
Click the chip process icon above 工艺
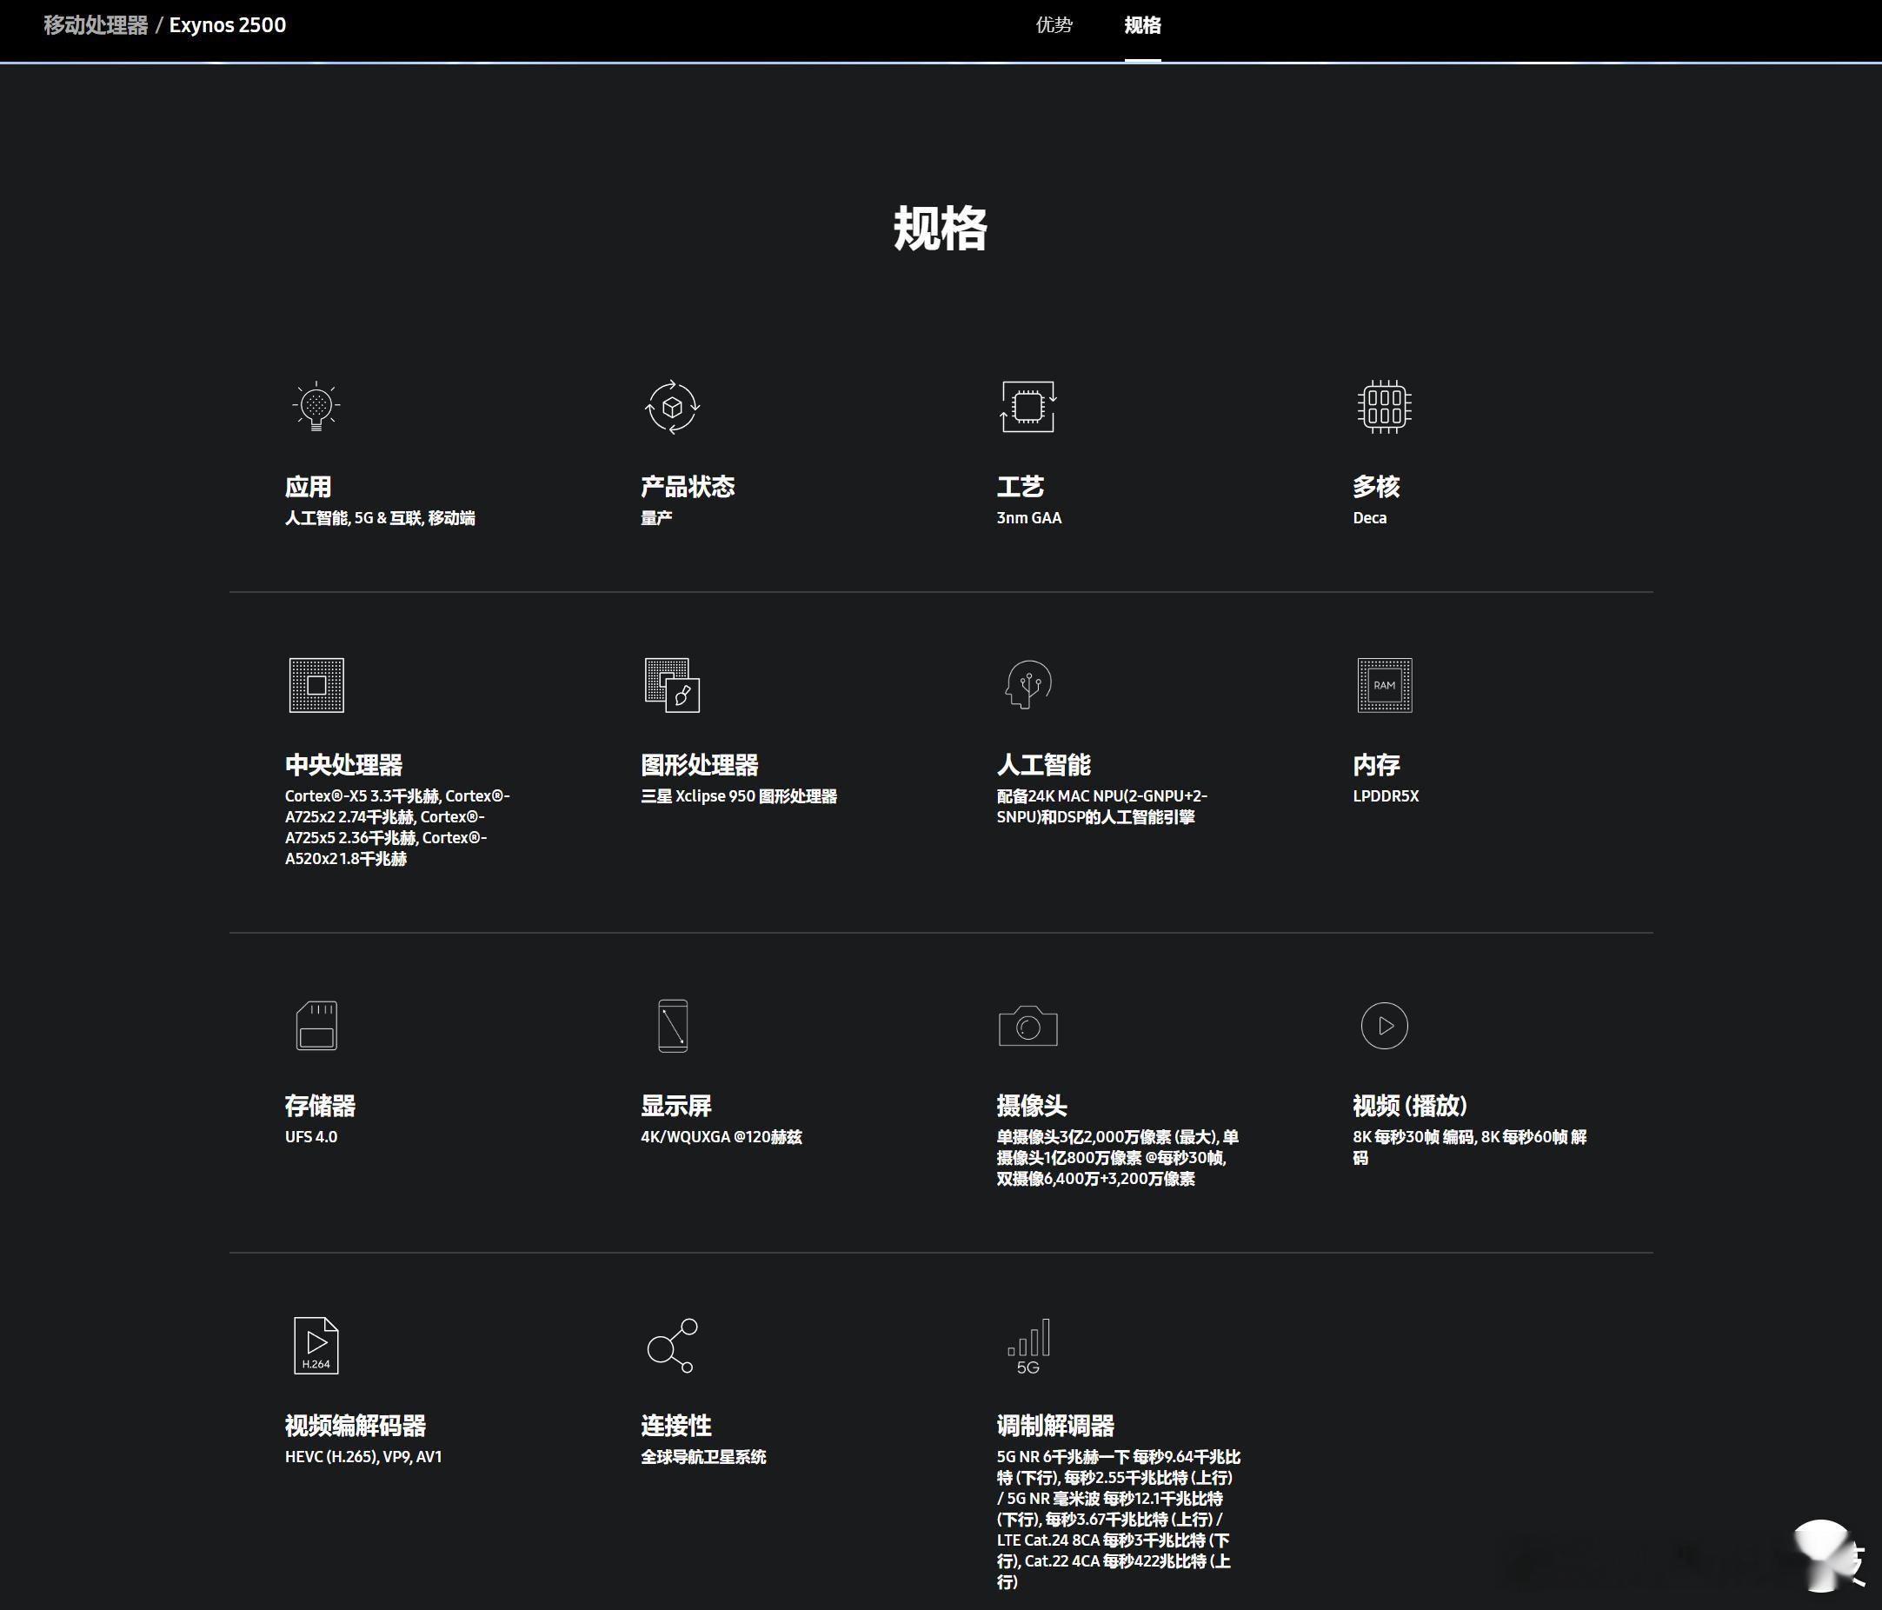tap(1028, 406)
